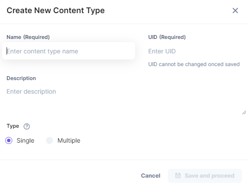Click the "Type" section label

[13, 126]
